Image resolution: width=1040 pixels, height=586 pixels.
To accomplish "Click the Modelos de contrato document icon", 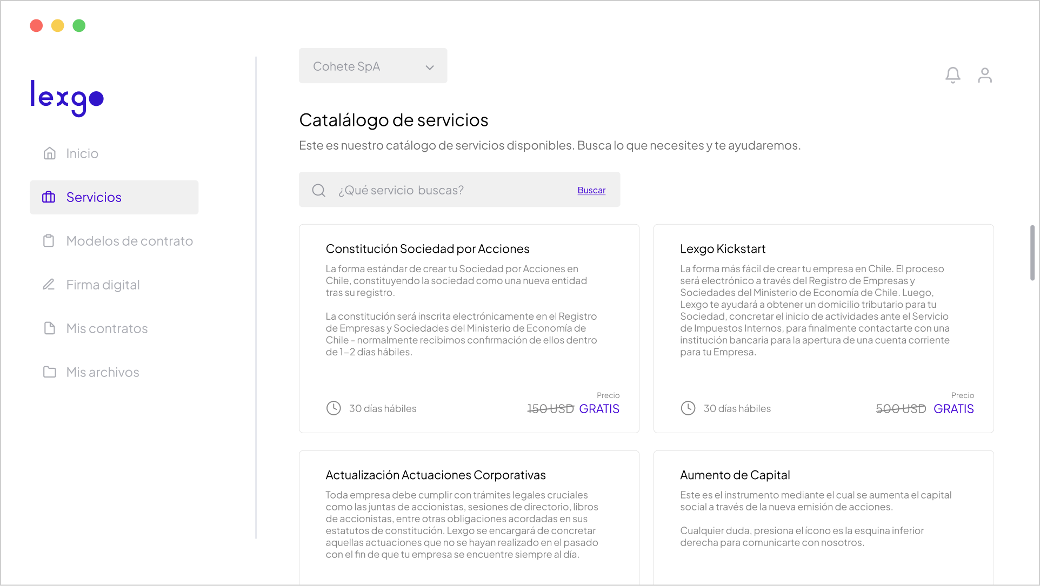I will (x=50, y=241).
